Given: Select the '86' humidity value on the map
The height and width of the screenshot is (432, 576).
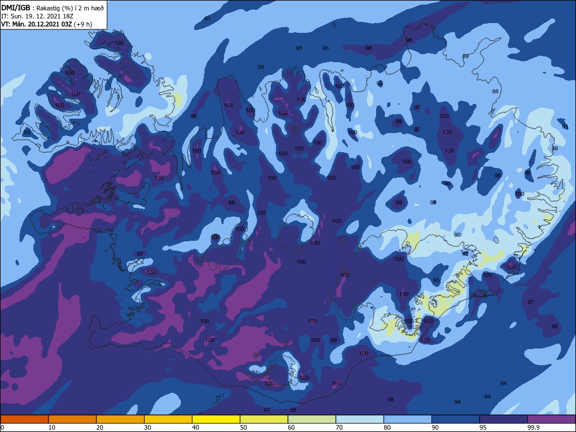Looking at the screenshot, I should (x=495, y=92).
